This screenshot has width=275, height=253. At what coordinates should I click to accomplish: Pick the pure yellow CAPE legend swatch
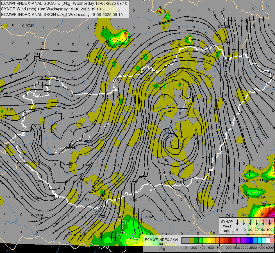[209, 240]
